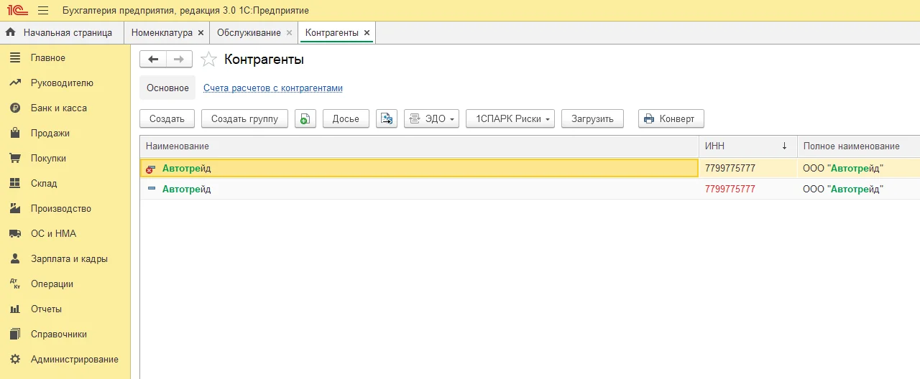Click the deletion-marked icon of the first Автотрейд row
Image resolution: width=920 pixels, height=379 pixels.
point(150,169)
